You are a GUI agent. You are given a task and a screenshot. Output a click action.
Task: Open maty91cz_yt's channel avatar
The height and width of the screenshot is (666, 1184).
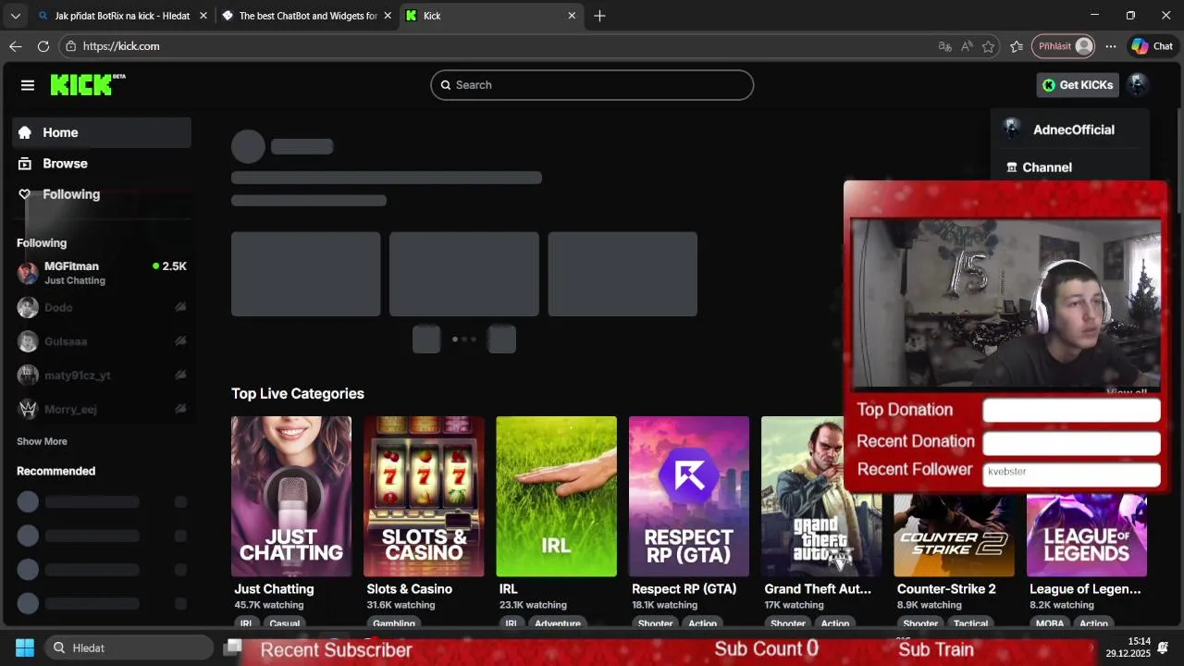pos(28,376)
